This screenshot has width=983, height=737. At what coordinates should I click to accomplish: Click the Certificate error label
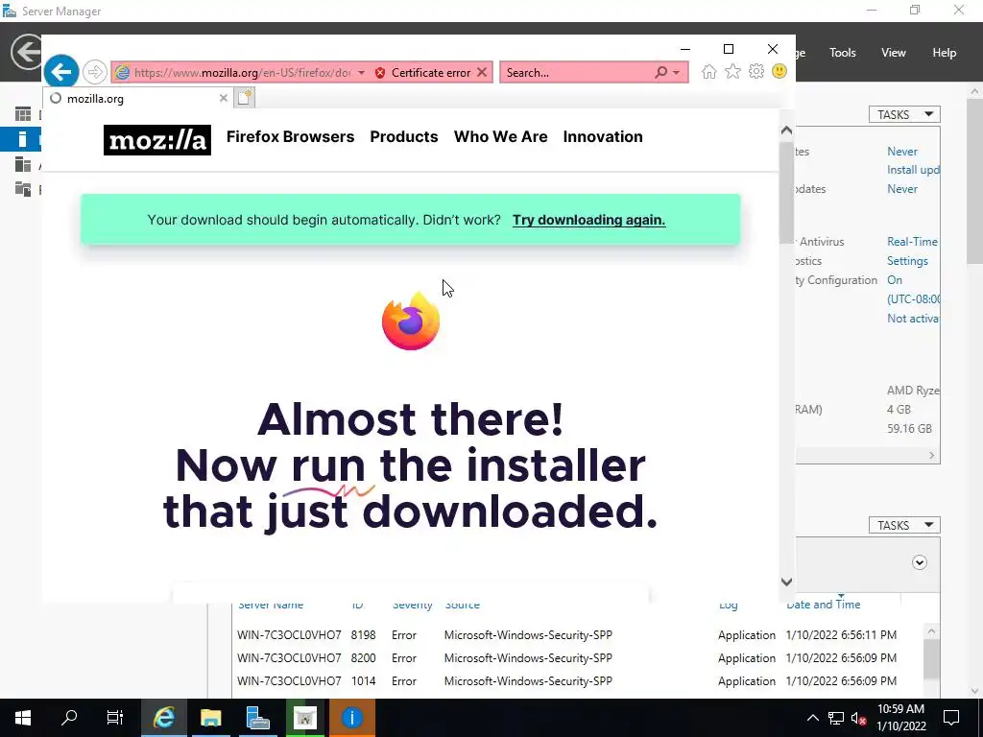click(x=431, y=73)
